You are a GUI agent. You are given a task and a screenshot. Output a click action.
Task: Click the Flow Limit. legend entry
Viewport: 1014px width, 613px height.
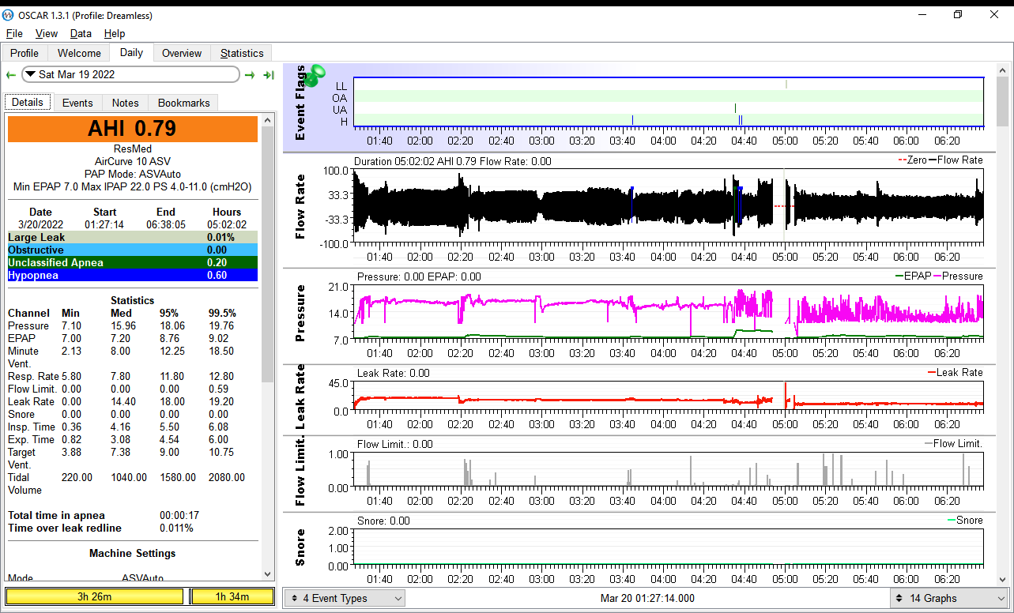pos(954,443)
